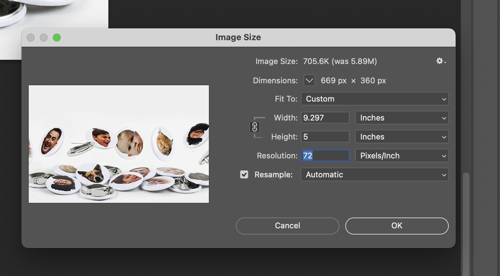Cancel the Image Size dialog
This screenshot has height=276, width=500.
[x=287, y=226]
